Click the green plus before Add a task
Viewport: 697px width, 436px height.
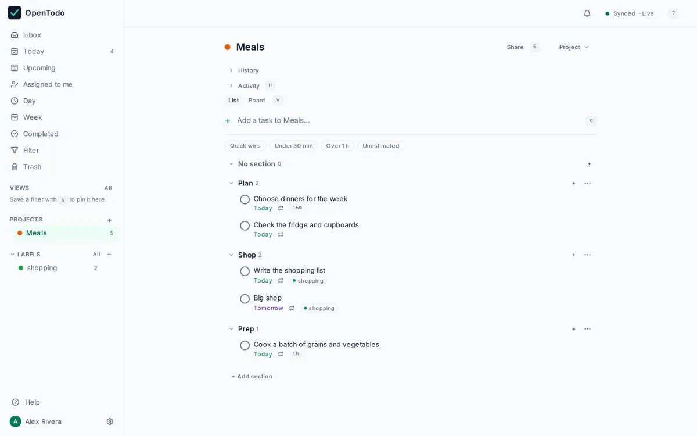point(228,121)
